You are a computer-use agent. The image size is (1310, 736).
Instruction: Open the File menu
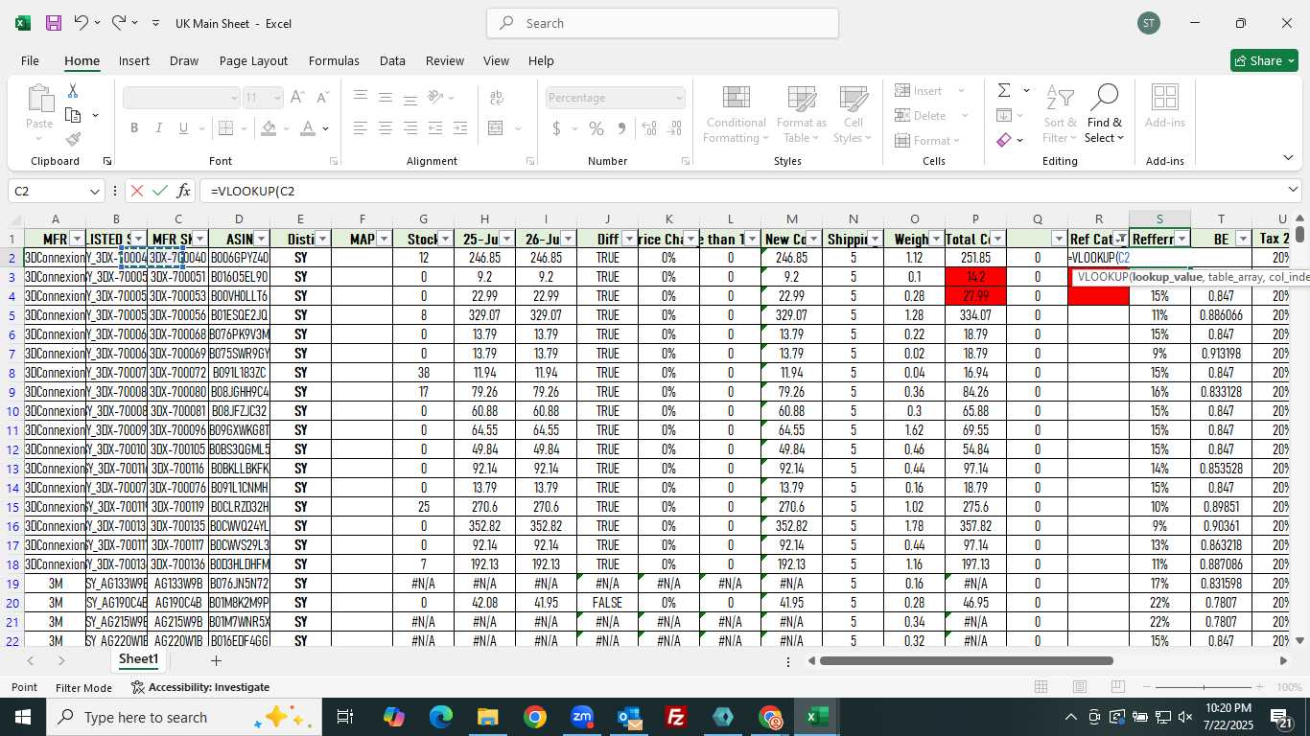(x=30, y=60)
